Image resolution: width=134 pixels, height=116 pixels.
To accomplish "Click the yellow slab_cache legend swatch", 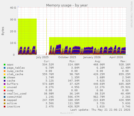I will (5, 74).
